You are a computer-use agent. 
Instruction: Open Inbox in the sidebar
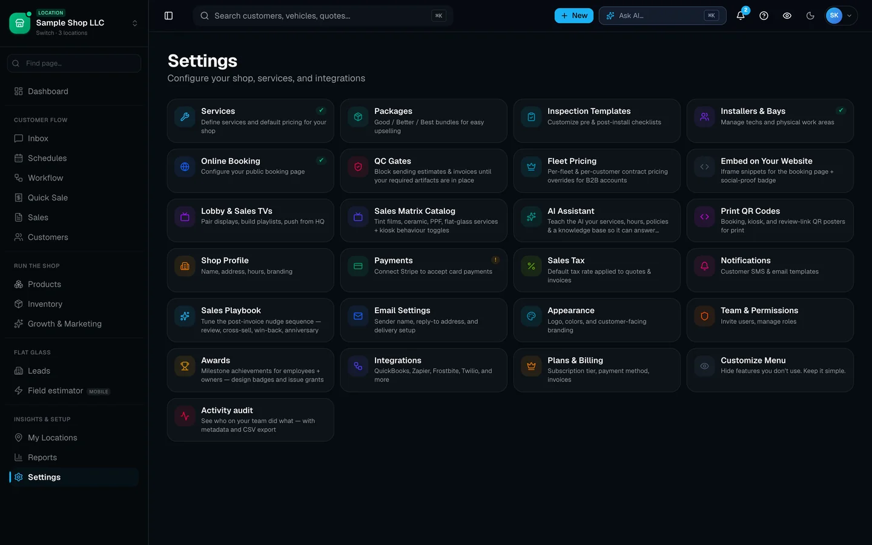tap(74, 139)
